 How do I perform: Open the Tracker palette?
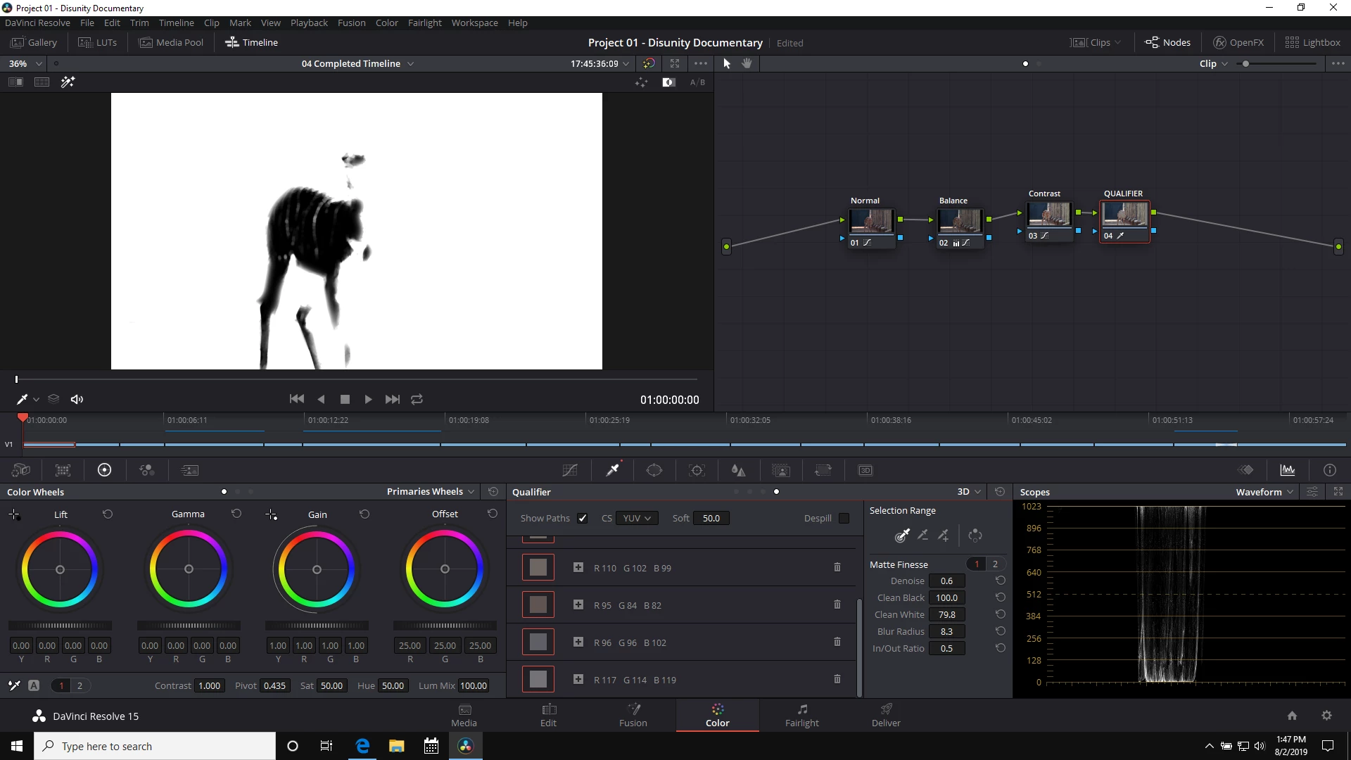point(697,470)
